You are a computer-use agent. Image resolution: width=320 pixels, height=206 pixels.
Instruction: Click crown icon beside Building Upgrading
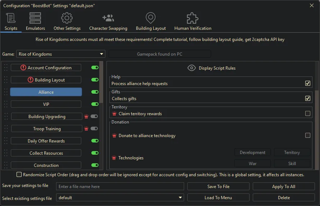86,116
